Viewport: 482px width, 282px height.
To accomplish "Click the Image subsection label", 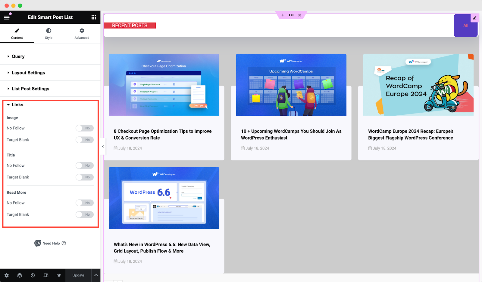I will (12, 118).
